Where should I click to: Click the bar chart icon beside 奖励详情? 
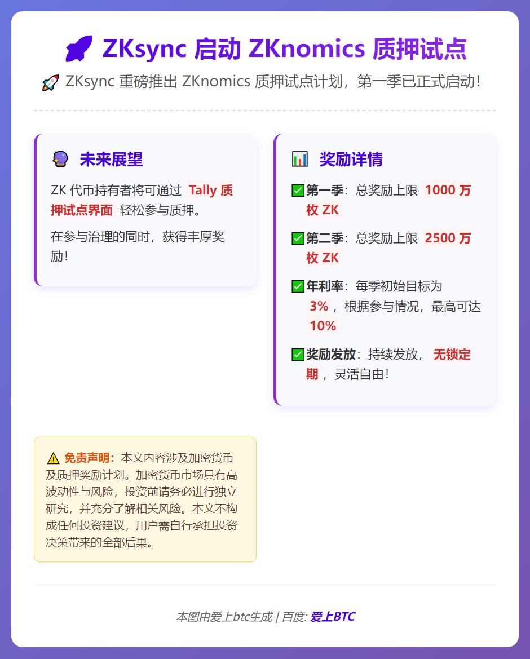pyautogui.click(x=299, y=160)
